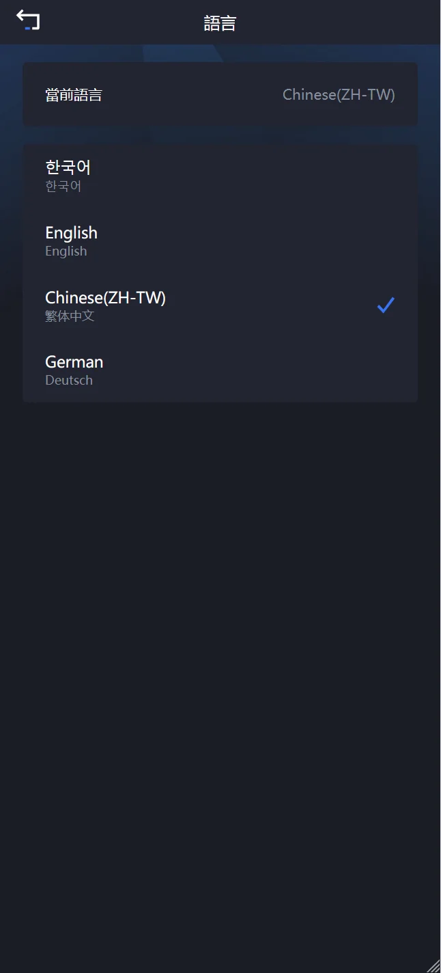
Task: Click the current language value Chinese(ZH-TW) at top
Action: pos(339,95)
